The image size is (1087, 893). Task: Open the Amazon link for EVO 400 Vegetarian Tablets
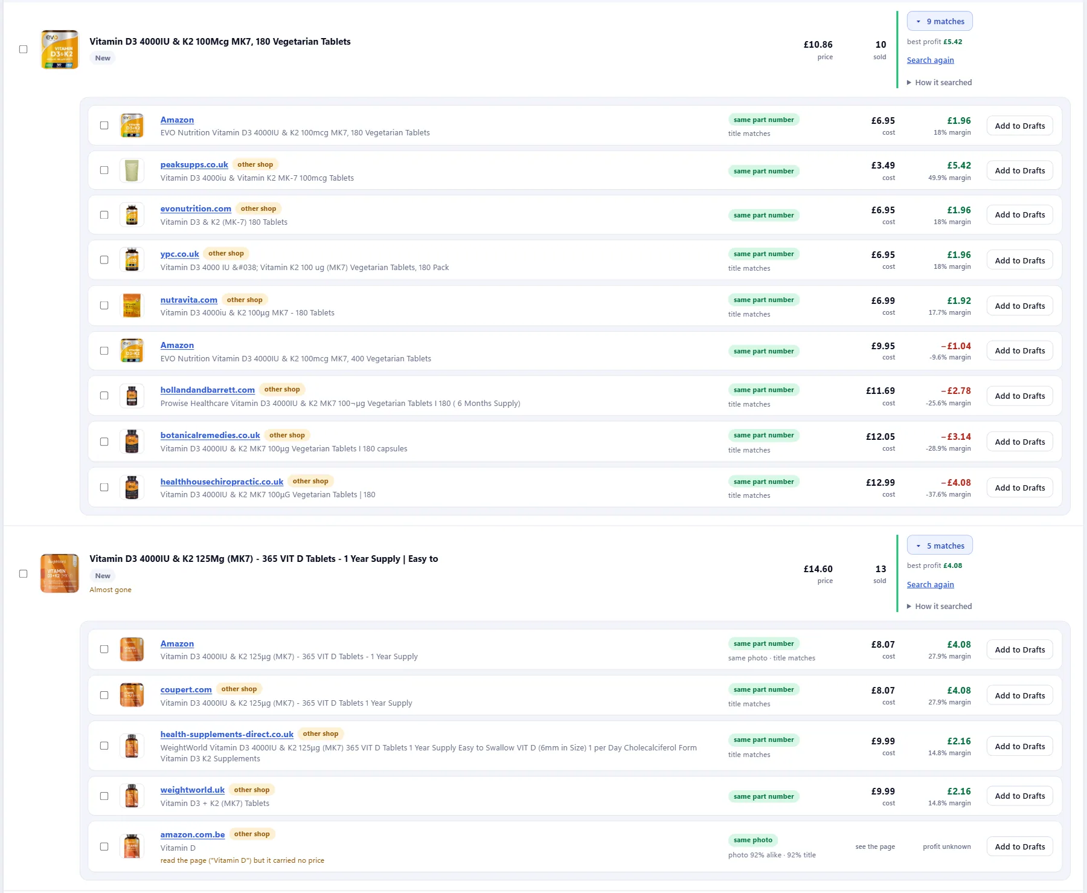point(177,345)
